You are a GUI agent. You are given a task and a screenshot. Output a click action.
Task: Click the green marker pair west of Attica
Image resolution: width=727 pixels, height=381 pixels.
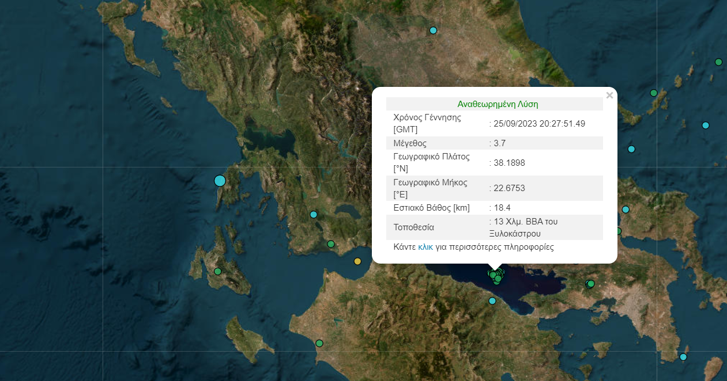(x=590, y=284)
